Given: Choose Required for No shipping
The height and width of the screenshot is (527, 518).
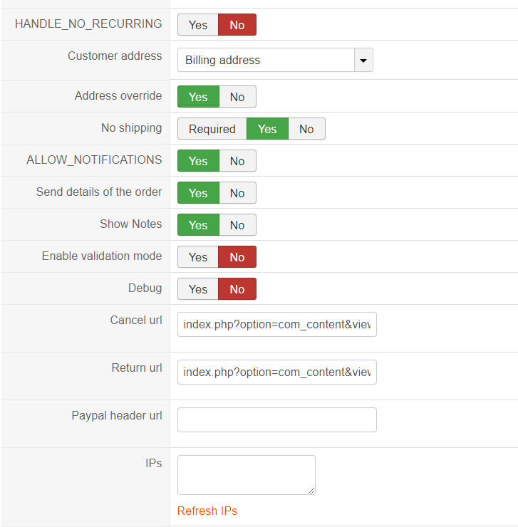Looking at the screenshot, I should pyautogui.click(x=212, y=129).
